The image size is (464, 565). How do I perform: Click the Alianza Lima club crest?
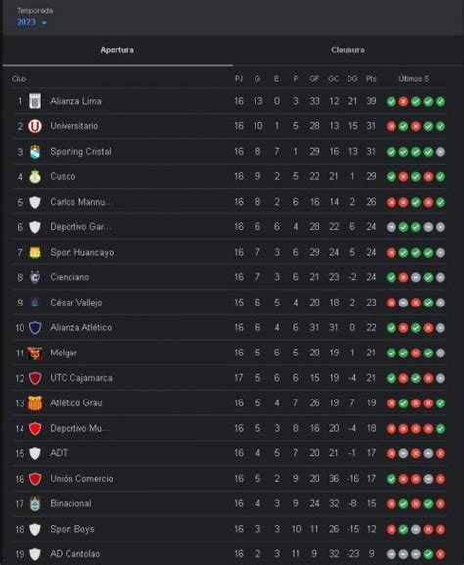point(35,101)
